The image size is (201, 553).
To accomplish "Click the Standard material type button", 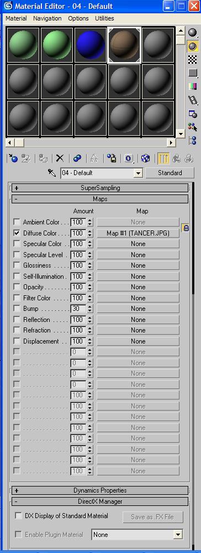I will 170,173.
